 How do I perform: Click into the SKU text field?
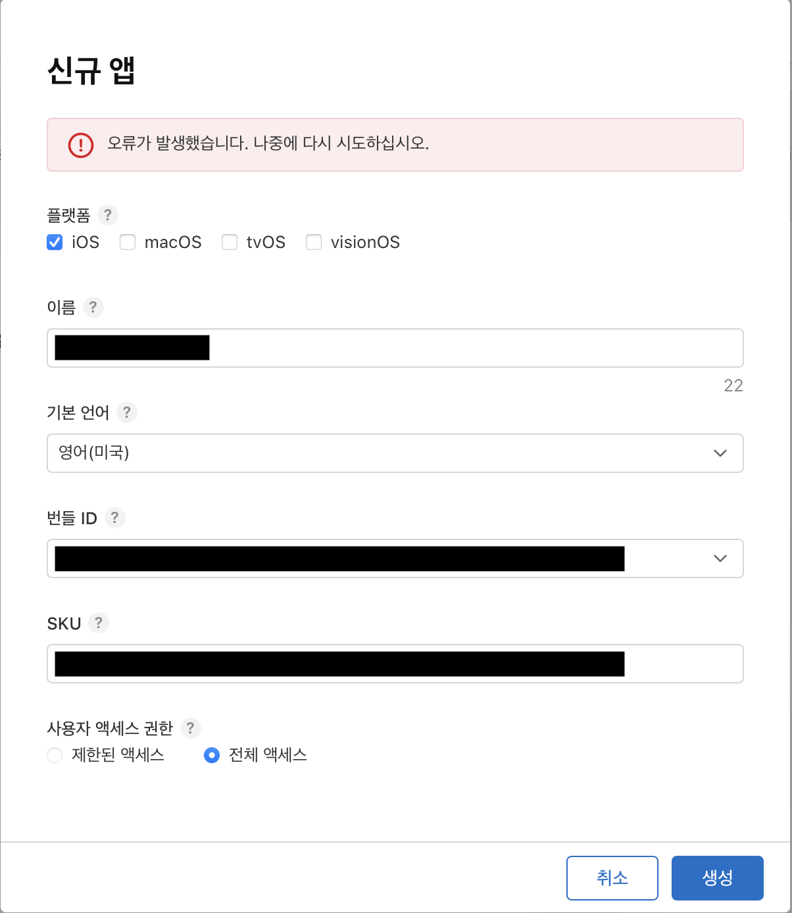coord(683,664)
